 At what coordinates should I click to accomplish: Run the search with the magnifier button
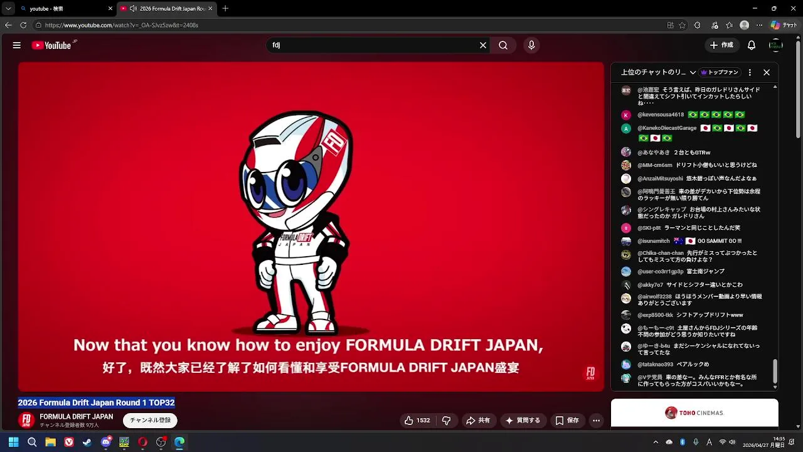(x=503, y=45)
